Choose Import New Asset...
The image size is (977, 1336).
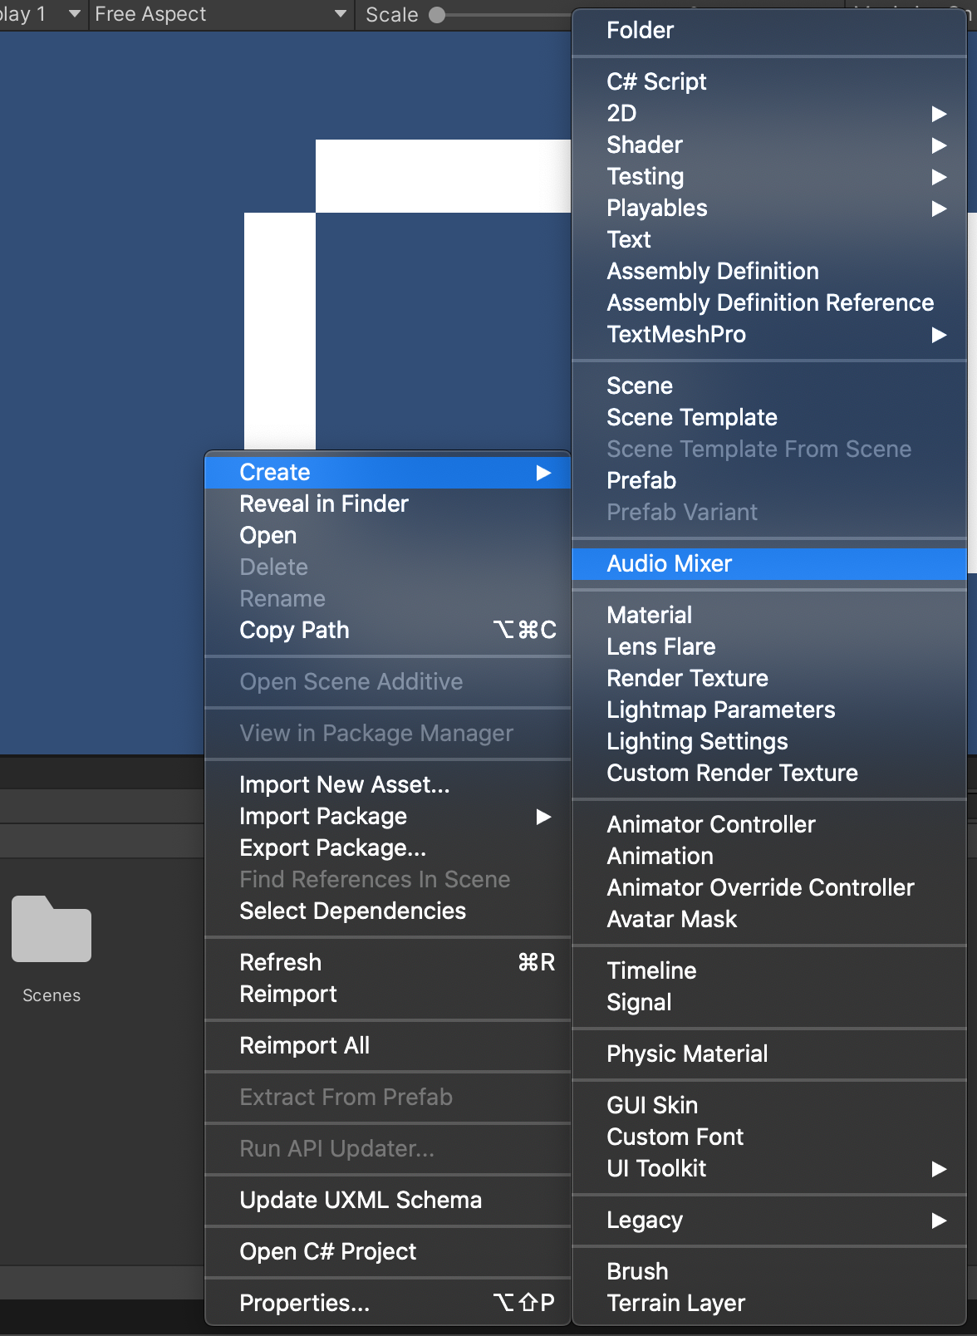[387, 784]
